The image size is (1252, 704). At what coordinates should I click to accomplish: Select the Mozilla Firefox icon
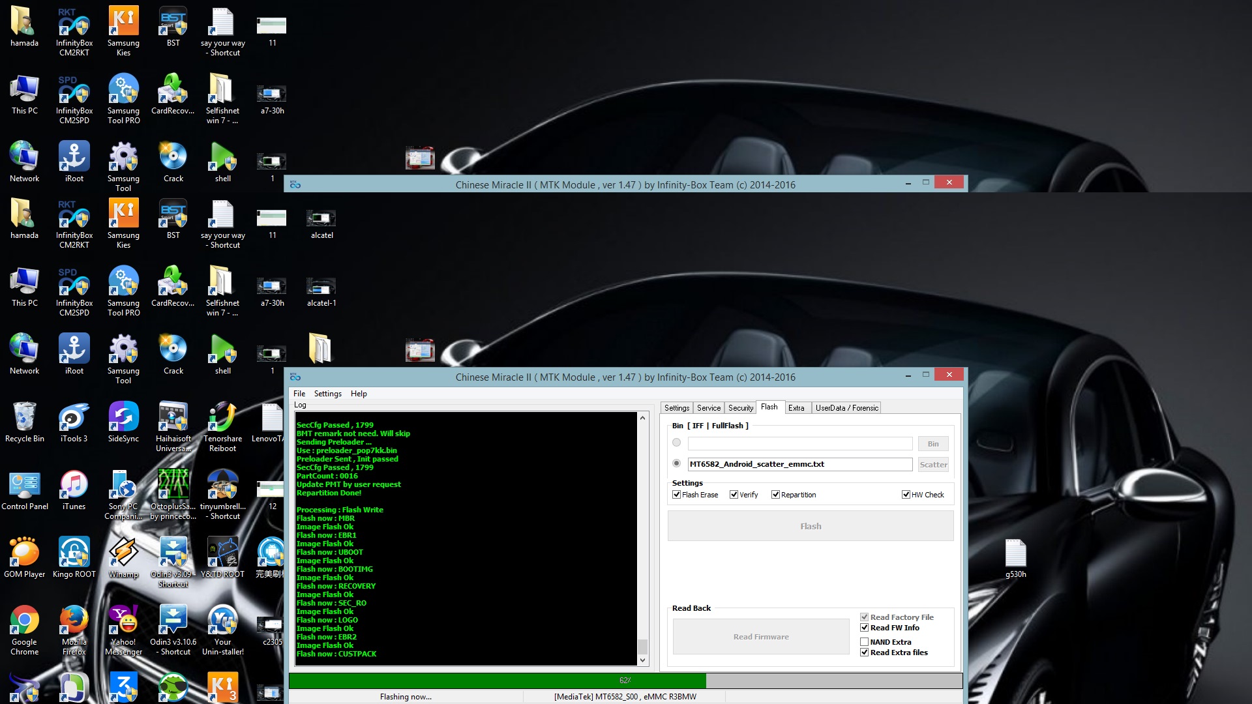pos(74,630)
